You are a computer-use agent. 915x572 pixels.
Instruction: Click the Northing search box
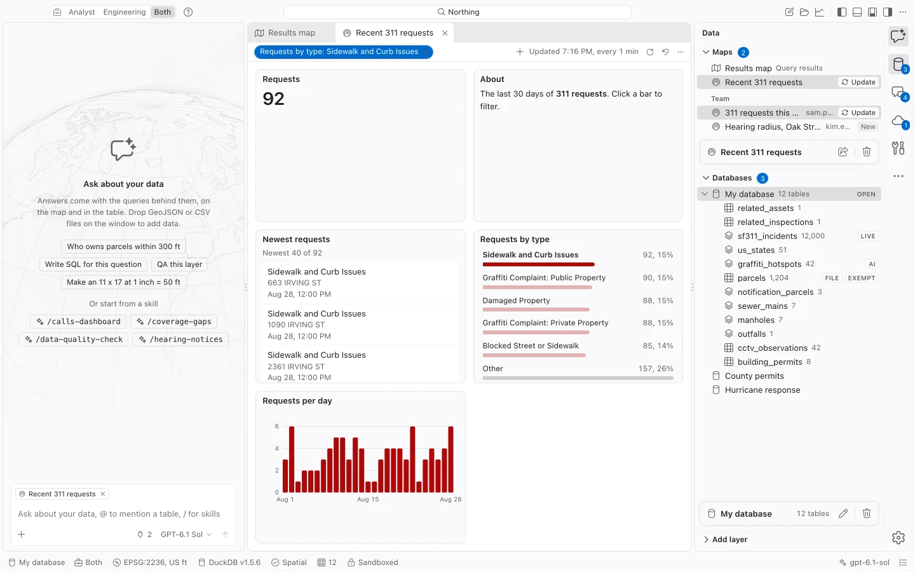457,12
